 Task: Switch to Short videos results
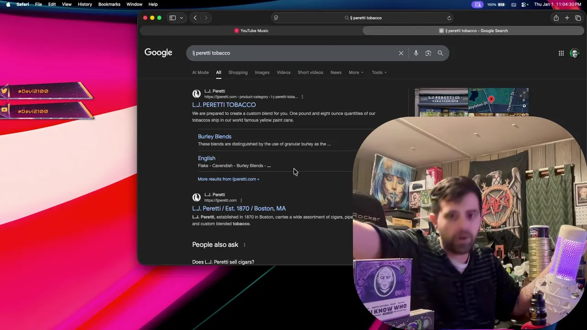tap(310, 72)
